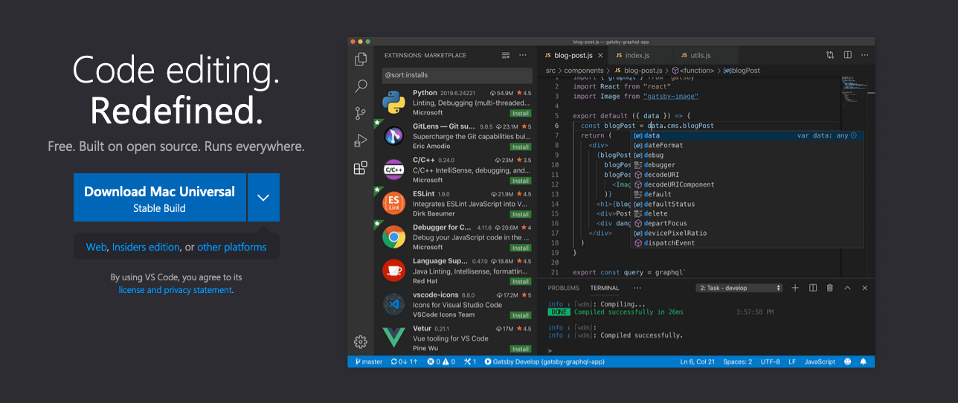Viewport: 958px width, 403px height.
Task: Select the Extensions icon in activity bar
Action: tap(361, 168)
